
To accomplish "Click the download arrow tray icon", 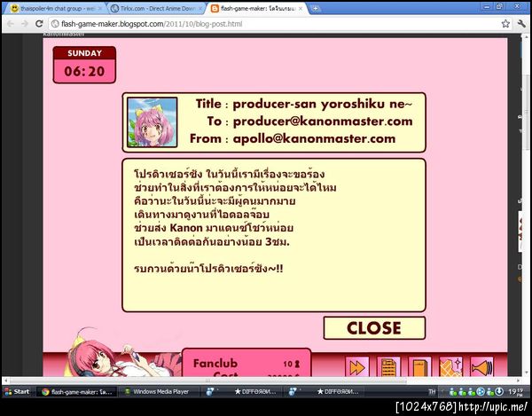I will point(499,392).
